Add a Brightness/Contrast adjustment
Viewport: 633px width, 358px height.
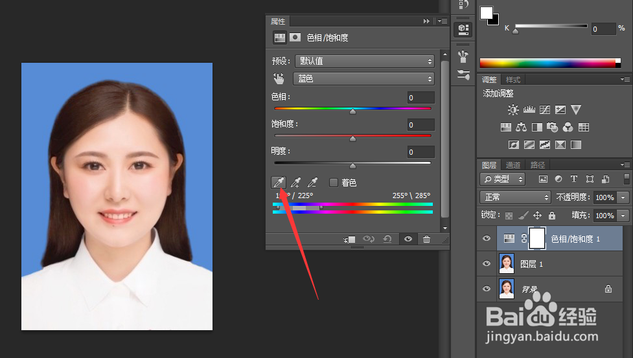coord(513,109)
